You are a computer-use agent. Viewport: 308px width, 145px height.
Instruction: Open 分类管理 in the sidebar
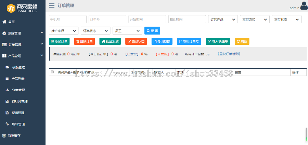[18, 90]
